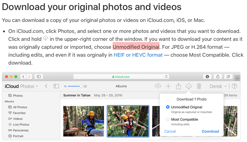Viewport: 247px width, 142px height.
Task: Open the Derek account dropdown menu
Action: click(x=218, y=86)
